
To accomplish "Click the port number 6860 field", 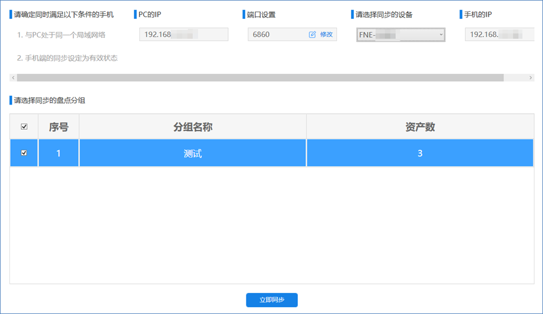I will point(276,35).
